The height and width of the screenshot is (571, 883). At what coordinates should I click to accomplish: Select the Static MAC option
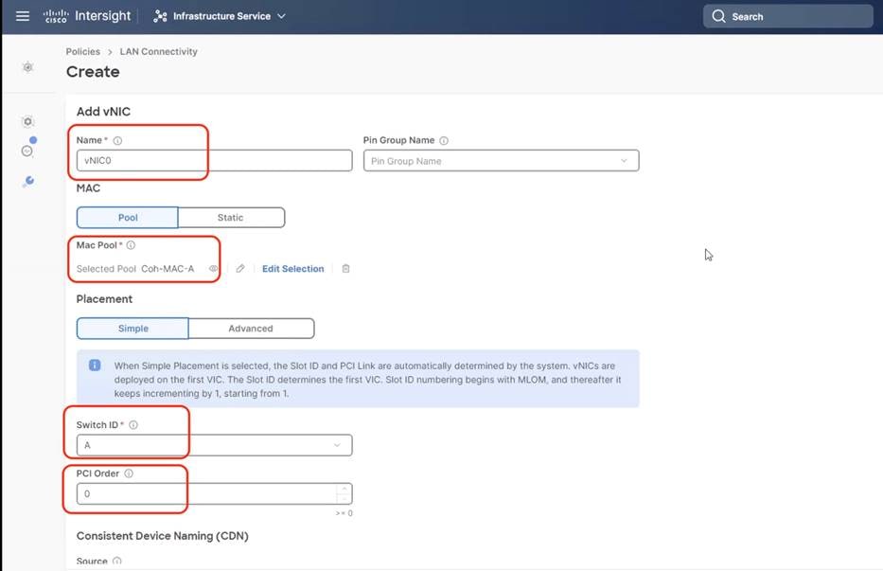point(231,217)
